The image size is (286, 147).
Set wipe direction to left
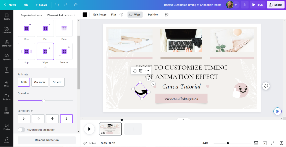pos(24,119)
